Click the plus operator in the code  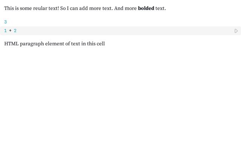(10, 30)
